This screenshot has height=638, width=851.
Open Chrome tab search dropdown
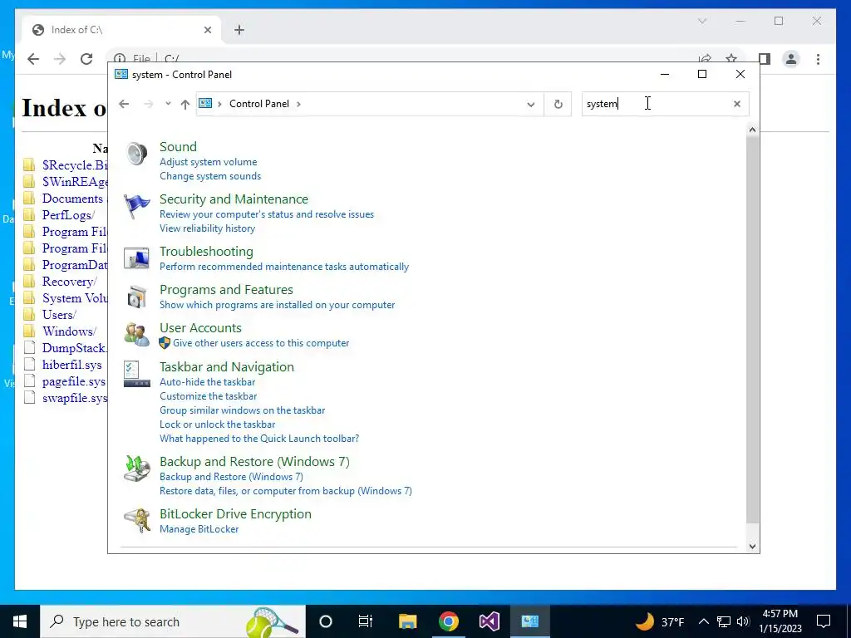pos(701,21)
